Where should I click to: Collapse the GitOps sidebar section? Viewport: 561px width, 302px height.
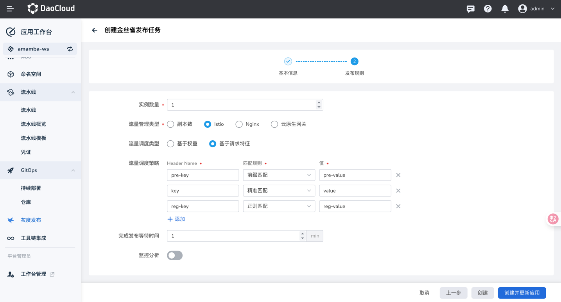[x=73, y=170]
